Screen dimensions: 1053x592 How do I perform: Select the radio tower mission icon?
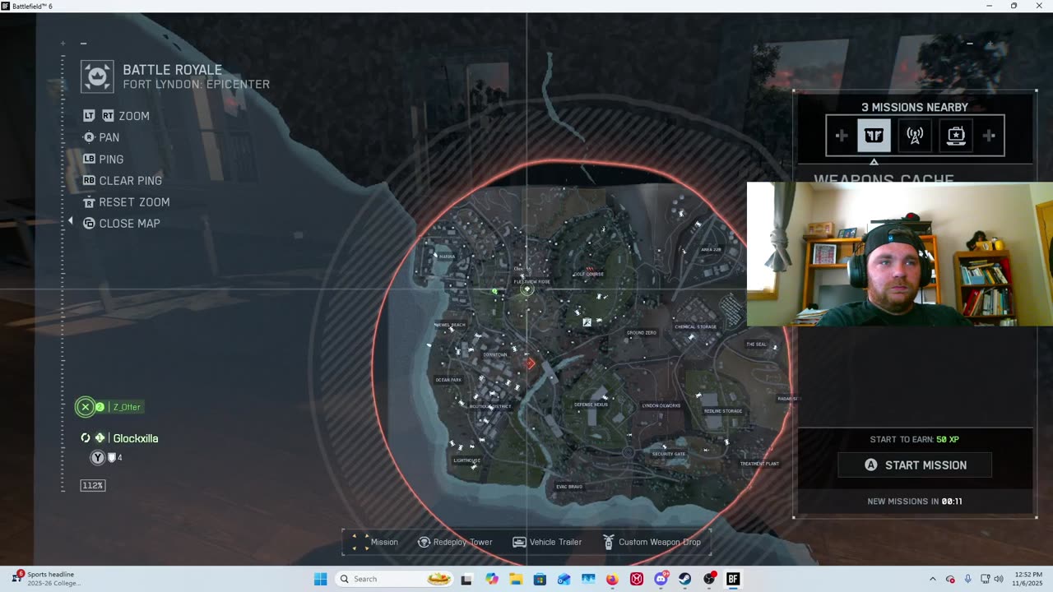click(x=915, y=136)
